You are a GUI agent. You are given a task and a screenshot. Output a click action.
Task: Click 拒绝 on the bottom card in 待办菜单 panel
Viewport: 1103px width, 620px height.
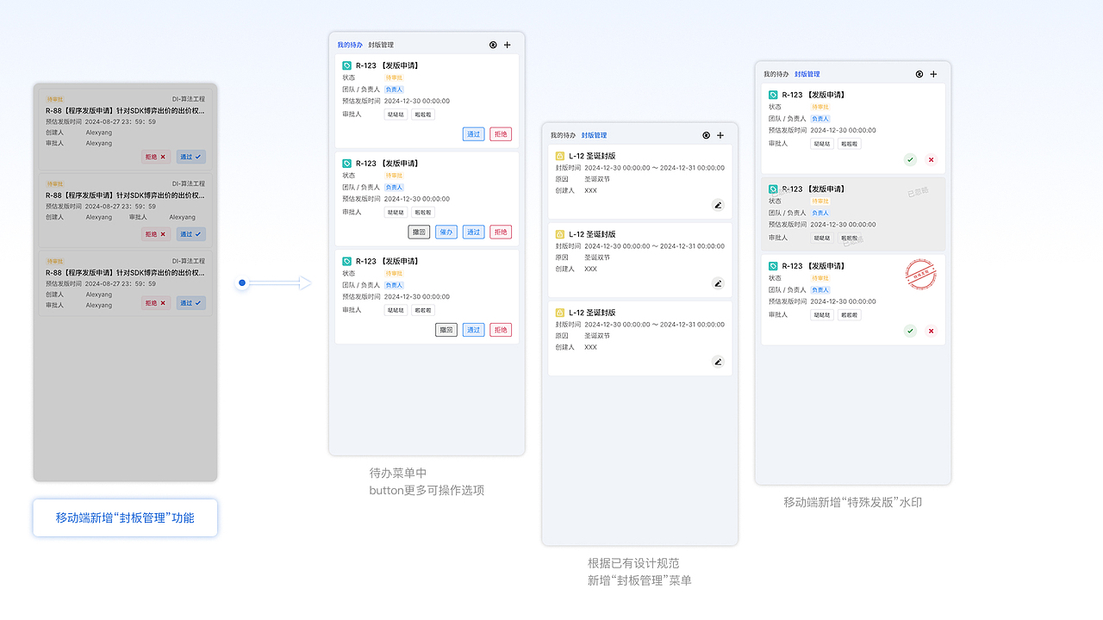pyautogui.click(x=501, y=330)
